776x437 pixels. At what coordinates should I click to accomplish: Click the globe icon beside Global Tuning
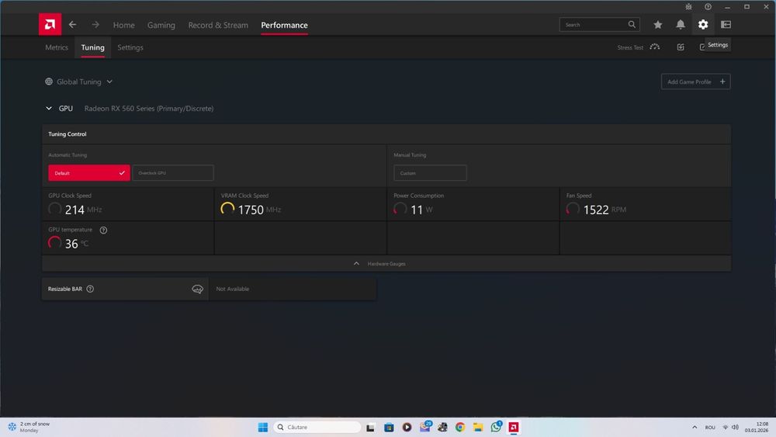(49, 82)
